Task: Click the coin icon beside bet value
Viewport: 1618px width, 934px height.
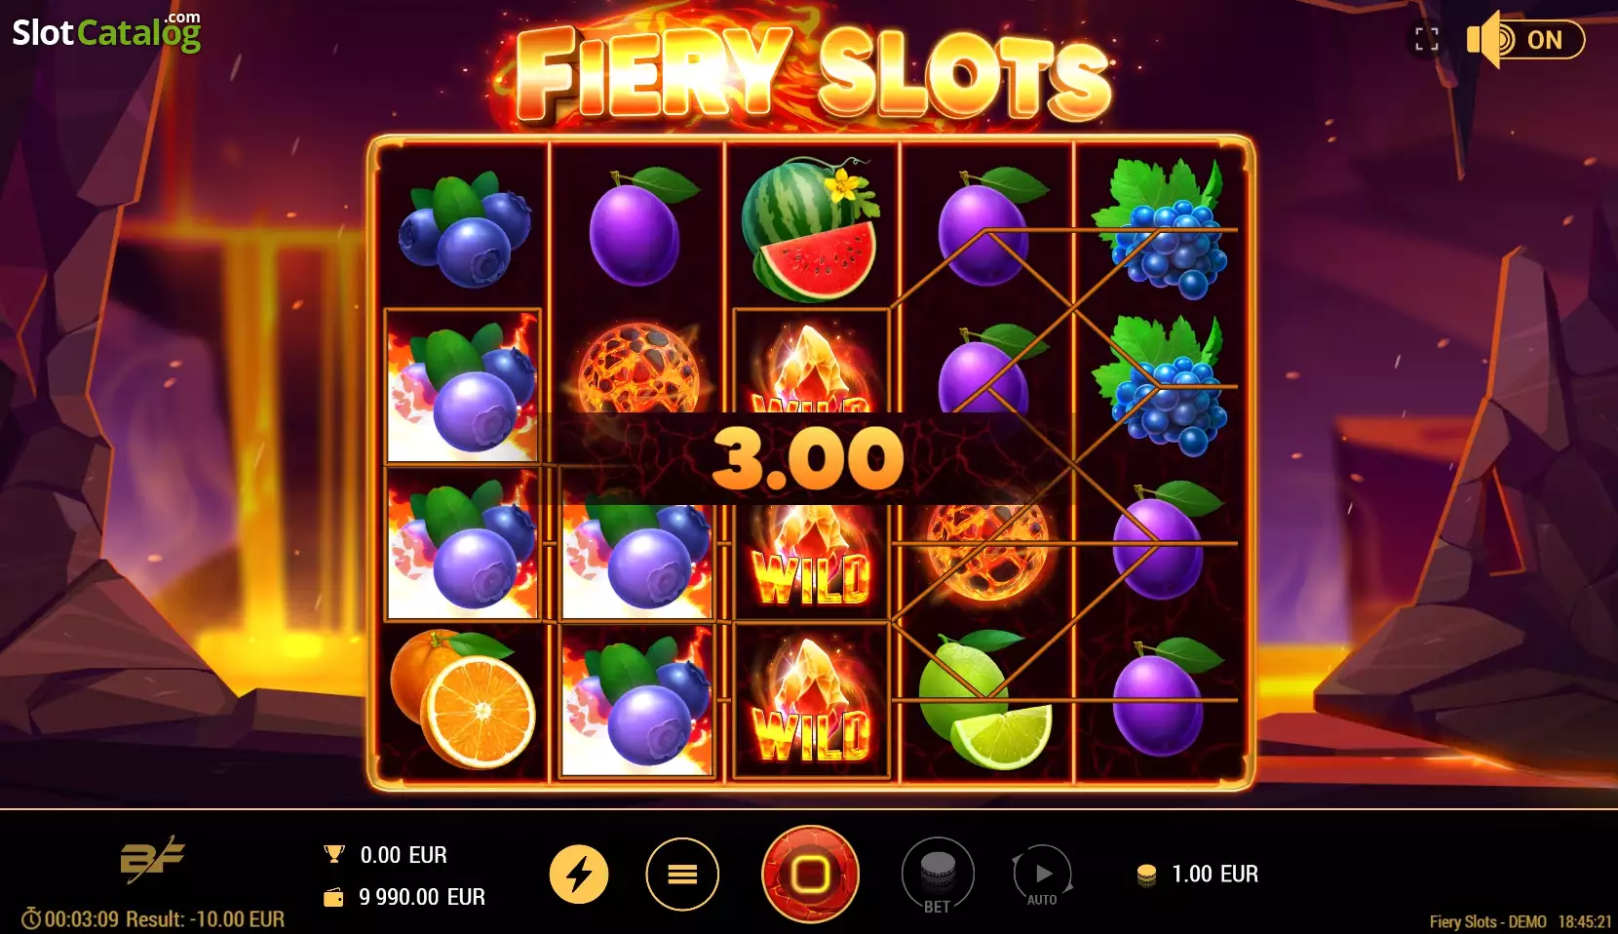Action: click(x=1147, y=875)
